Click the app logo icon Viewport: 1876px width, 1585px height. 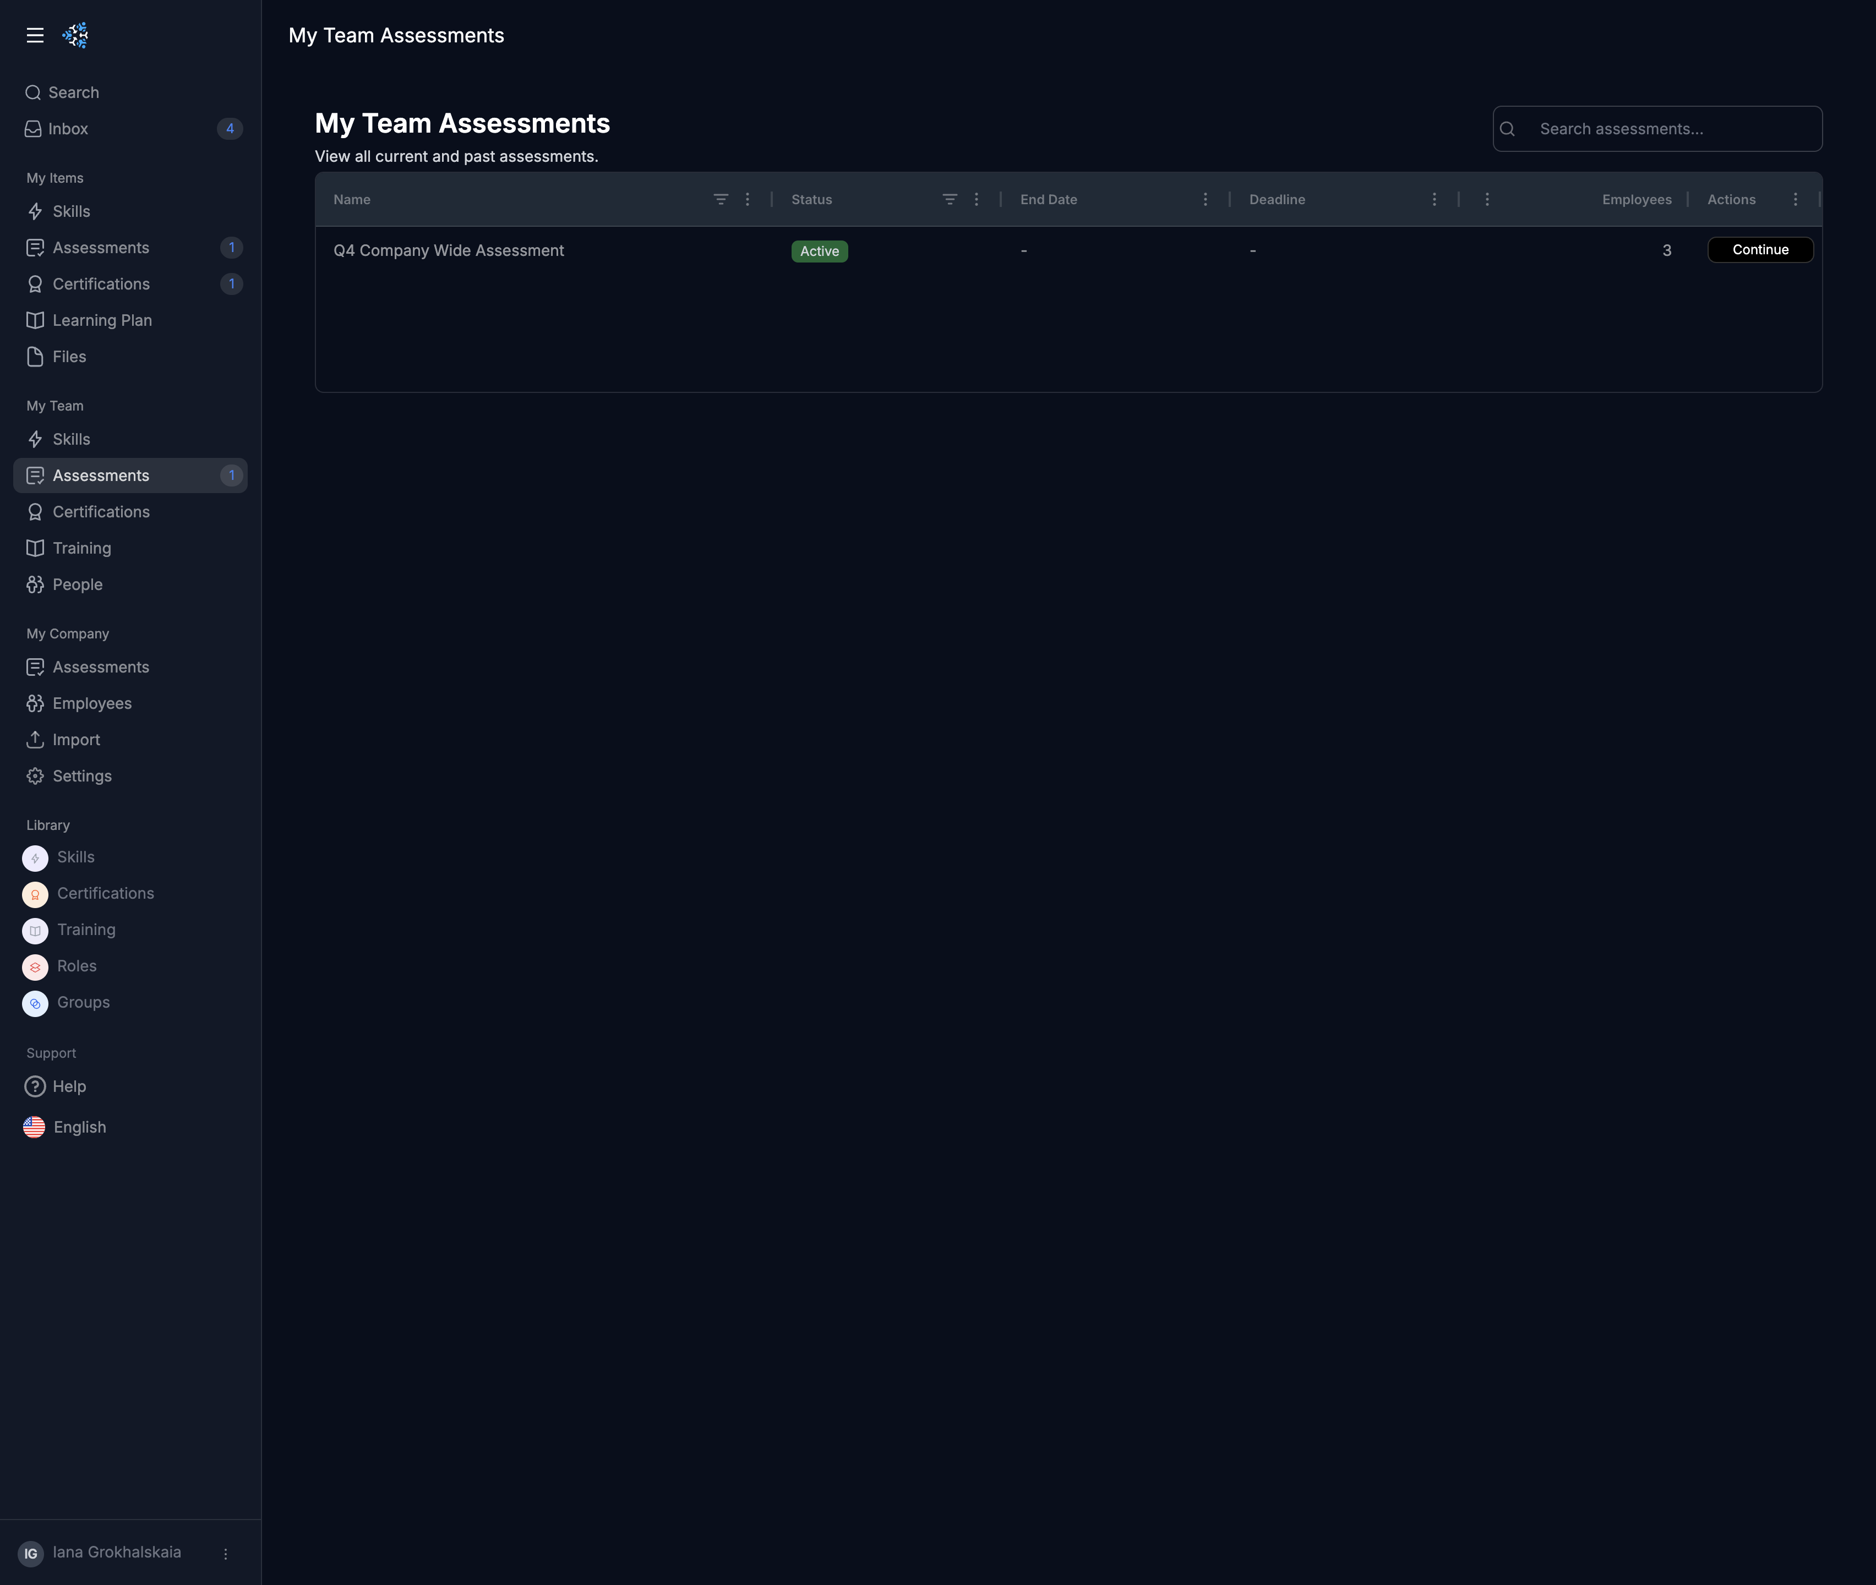(x=75, y=35)
